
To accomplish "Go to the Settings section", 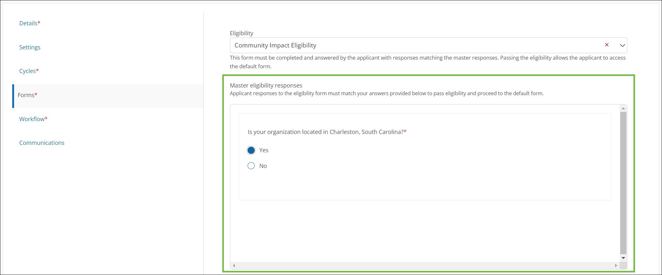I will [30, 47].
